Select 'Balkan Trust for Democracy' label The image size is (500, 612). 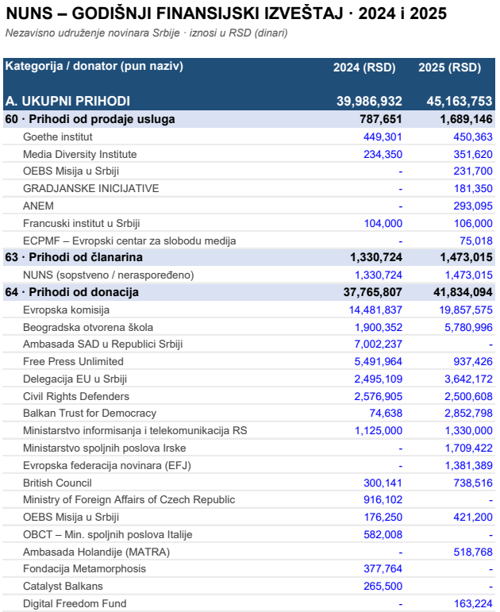[x=90, y=414]
